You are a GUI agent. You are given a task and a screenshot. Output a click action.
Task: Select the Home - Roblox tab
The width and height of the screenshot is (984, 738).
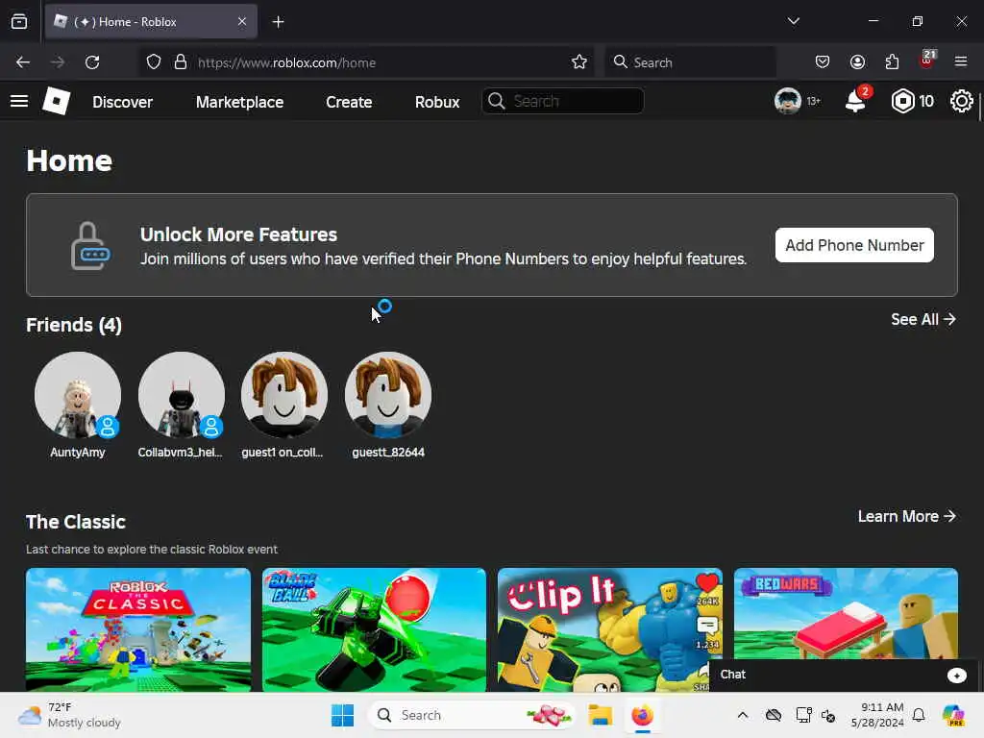(x=151, y=21)
